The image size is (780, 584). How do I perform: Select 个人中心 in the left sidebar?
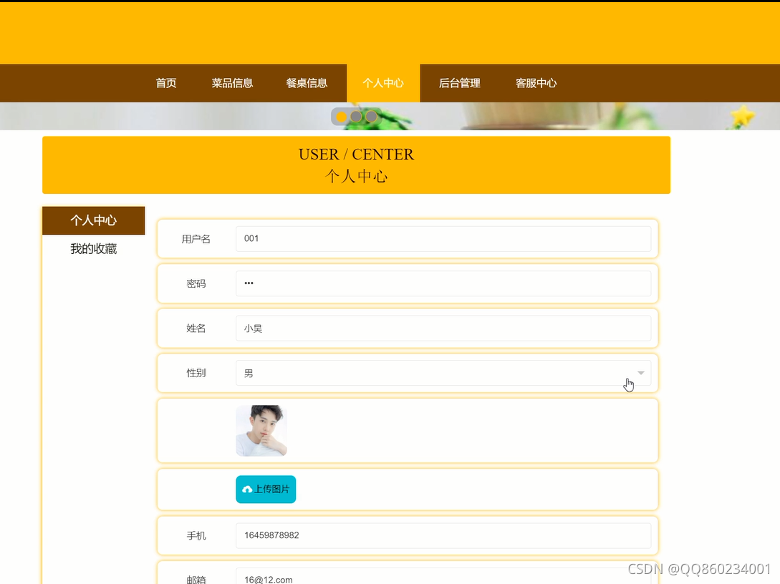coord(94,220)
